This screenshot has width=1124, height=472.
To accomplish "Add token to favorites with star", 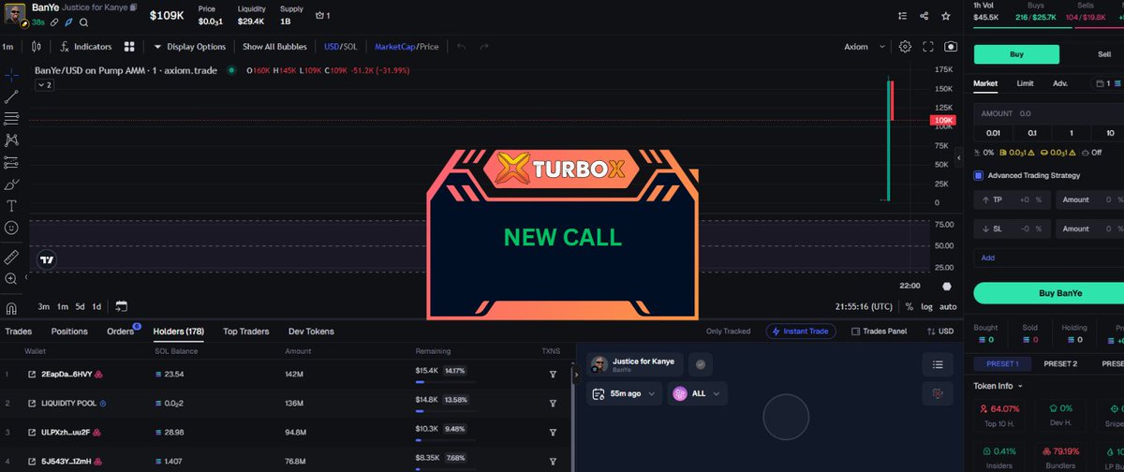I will click(x=947, y=16).
